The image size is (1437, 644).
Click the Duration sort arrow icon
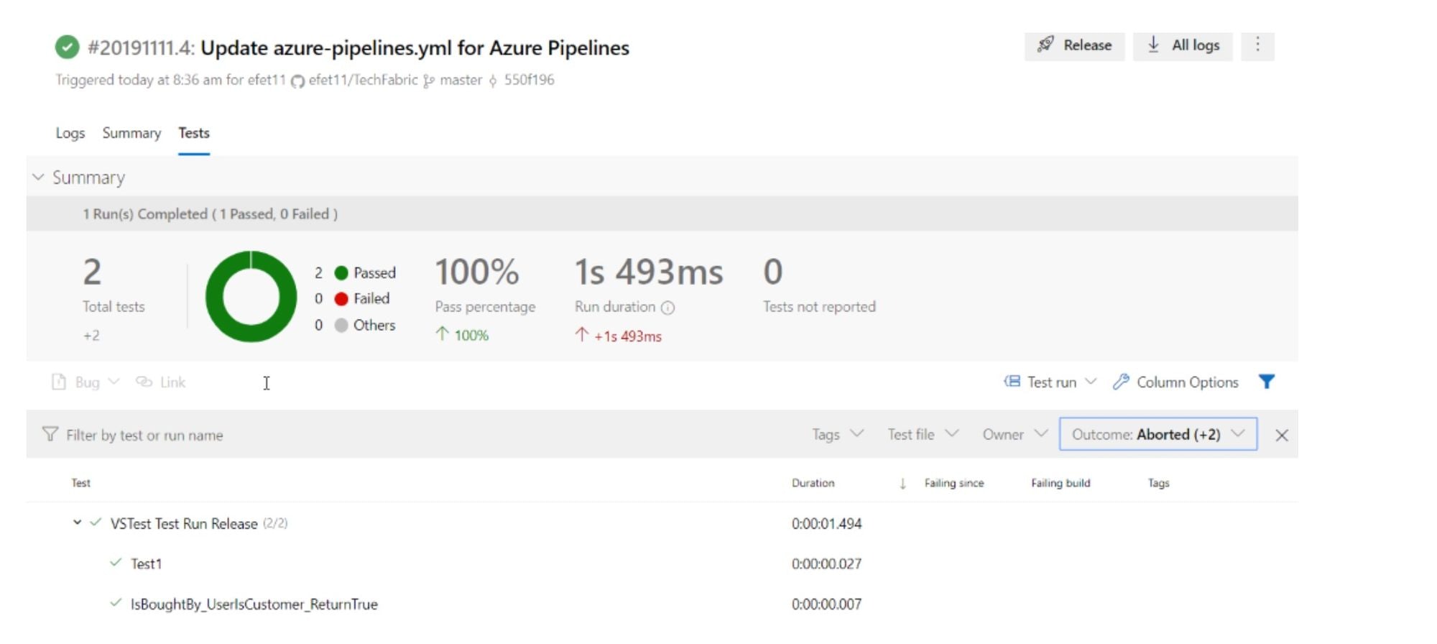click(x=902, y=484)
